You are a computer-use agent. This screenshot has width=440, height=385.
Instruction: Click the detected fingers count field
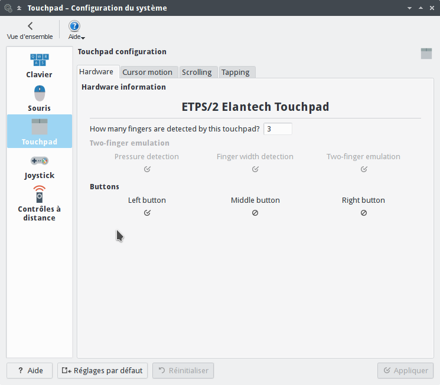point(278,129)
